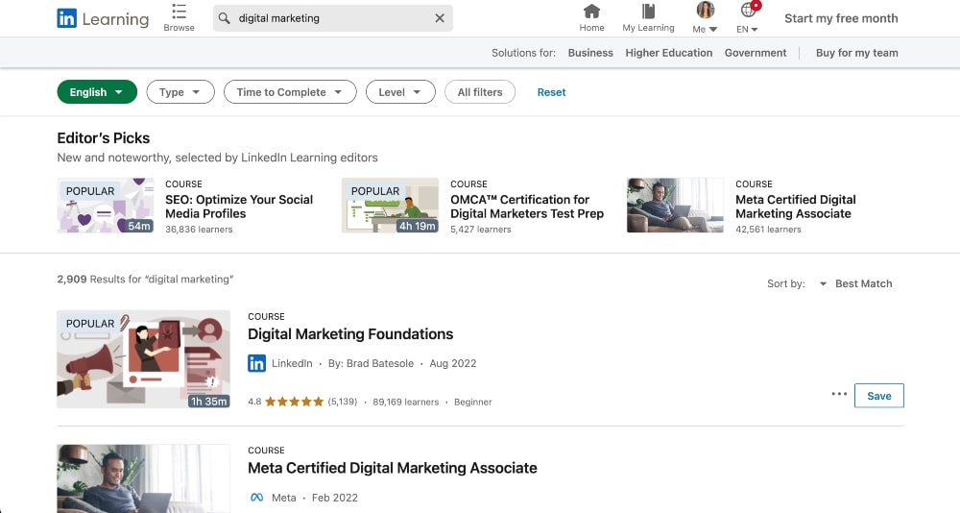The image size is (960, 513).
Task: Click Editor's Picks heading
Action: coord(104,138)
